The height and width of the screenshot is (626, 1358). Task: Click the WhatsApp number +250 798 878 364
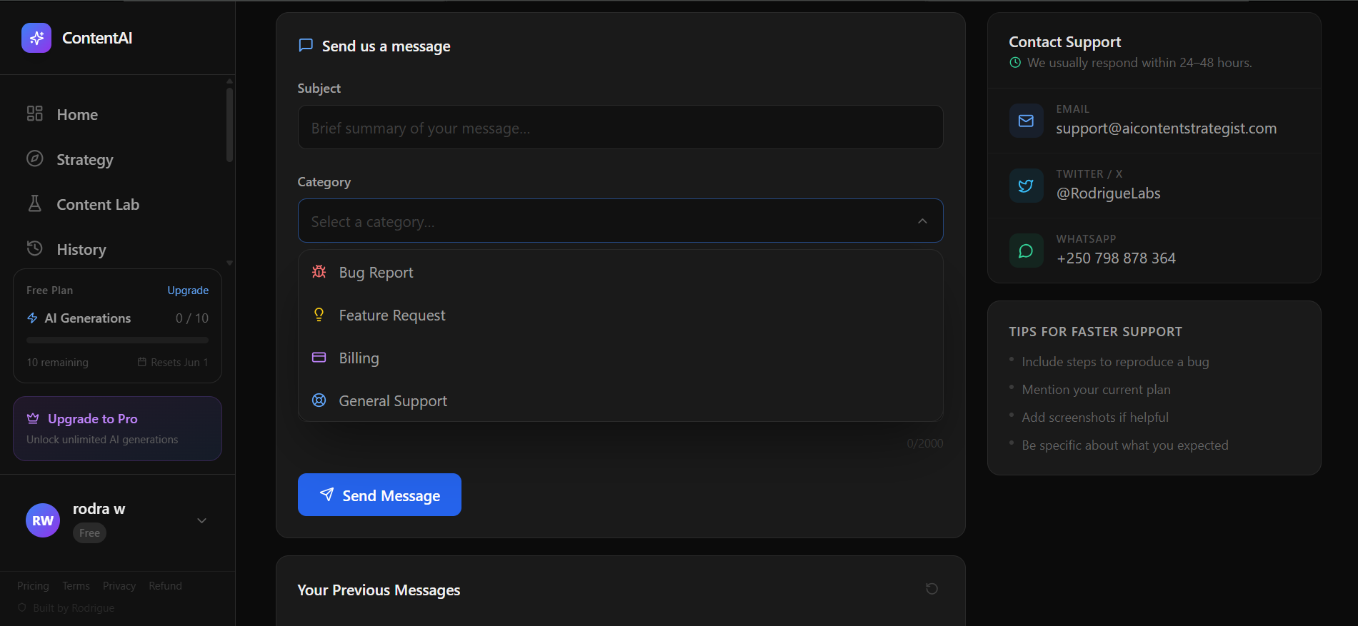(x=1116, y=258)
